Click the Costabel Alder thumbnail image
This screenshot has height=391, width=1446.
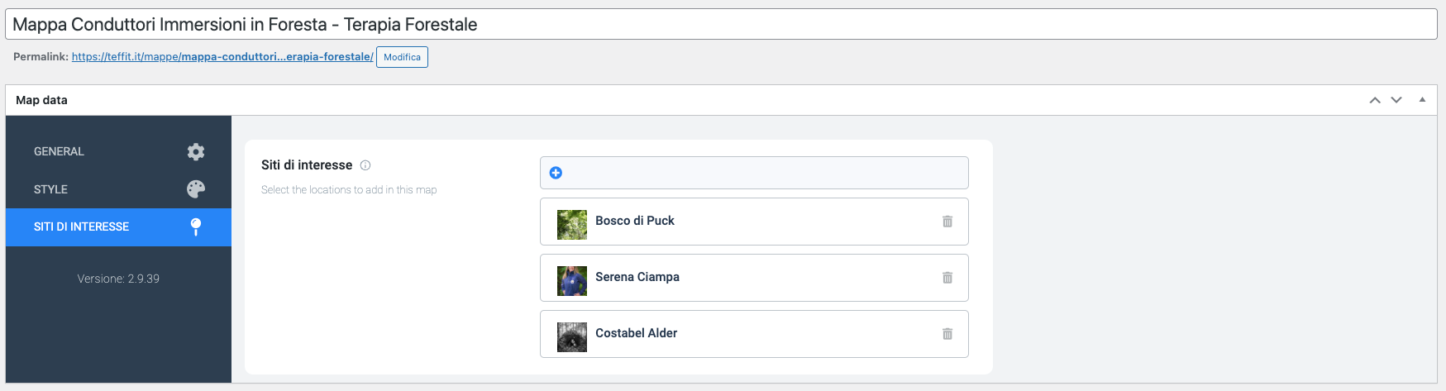pyautogui.click(x=571, y=337)
